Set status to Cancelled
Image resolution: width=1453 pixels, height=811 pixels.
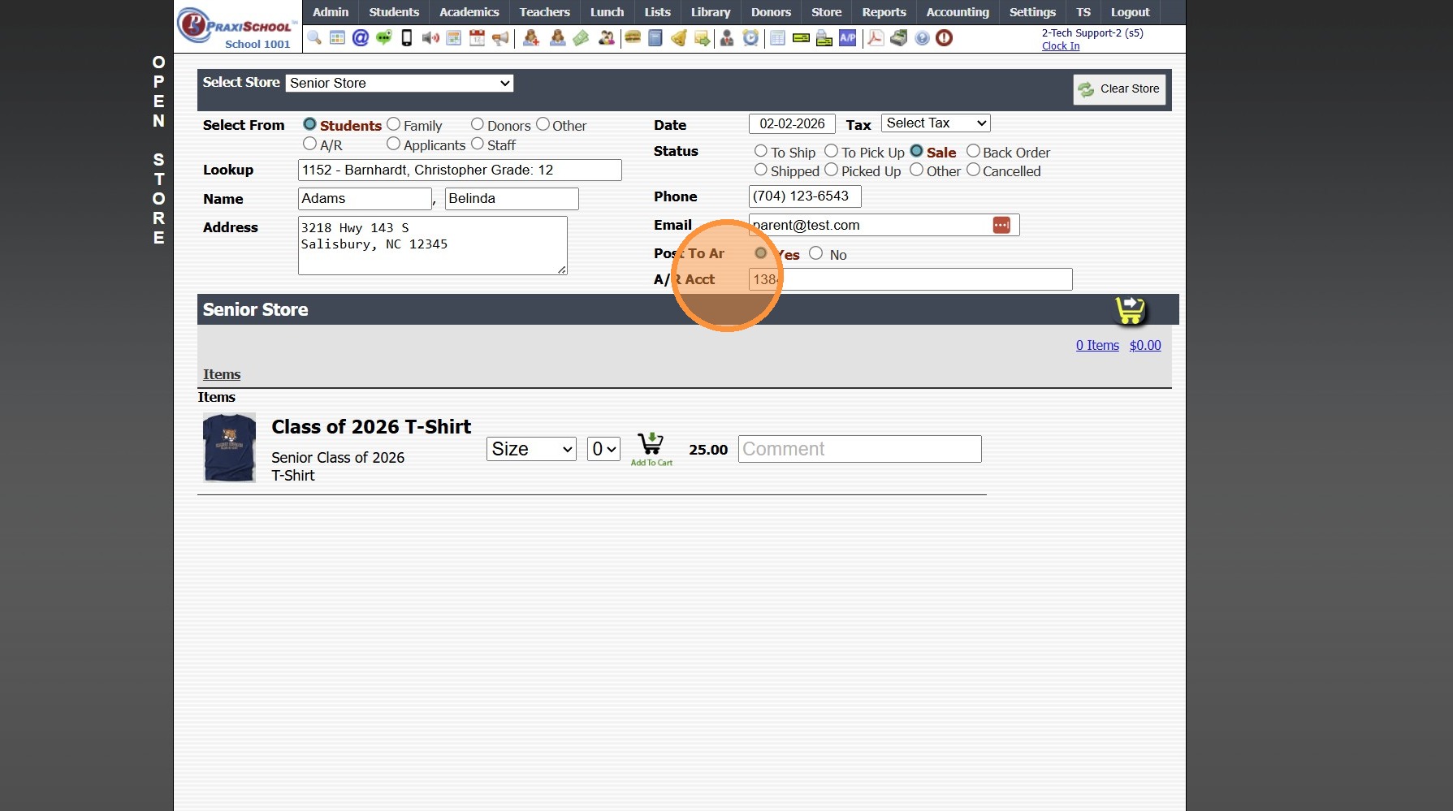point(973,170)
